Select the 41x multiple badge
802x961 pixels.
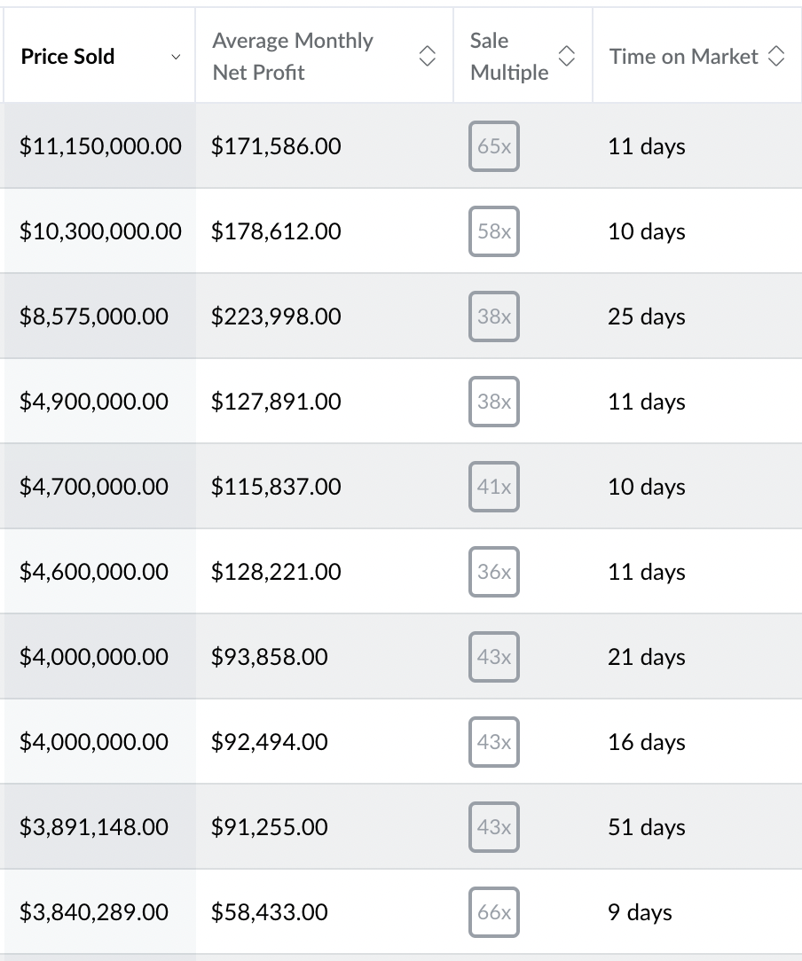click(x=494, y=488)
